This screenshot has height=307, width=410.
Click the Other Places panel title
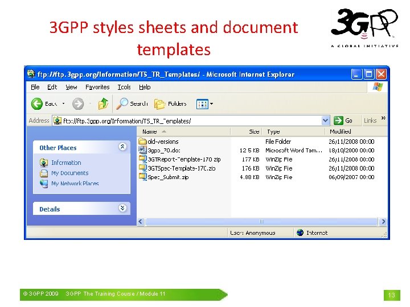point(58,148)
